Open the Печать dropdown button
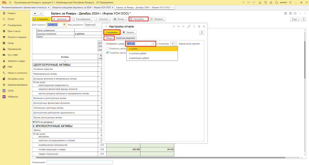Image resolution: width=309 pixels, height=165 pixels. click(120, 19)
